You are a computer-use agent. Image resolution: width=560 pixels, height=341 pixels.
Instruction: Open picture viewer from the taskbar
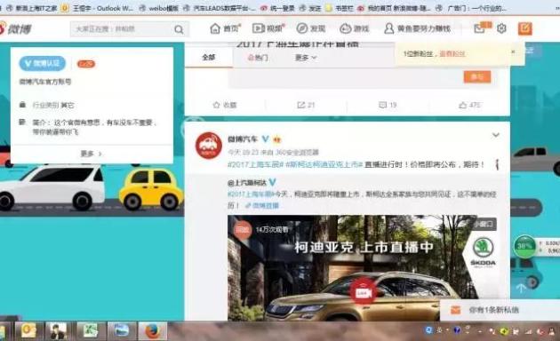click(122, 331)
